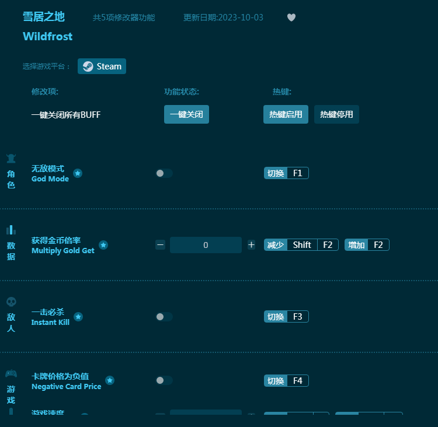Open the enemy skull category icon
This screenshot has height=427, width=438.
11,302
